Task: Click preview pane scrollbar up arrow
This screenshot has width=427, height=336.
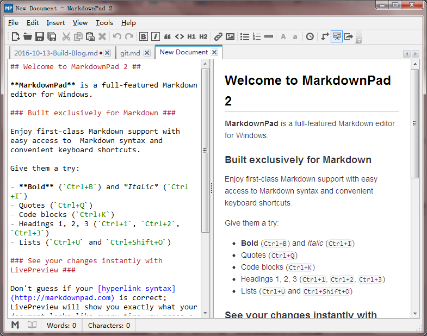Action: pos(414,65)
